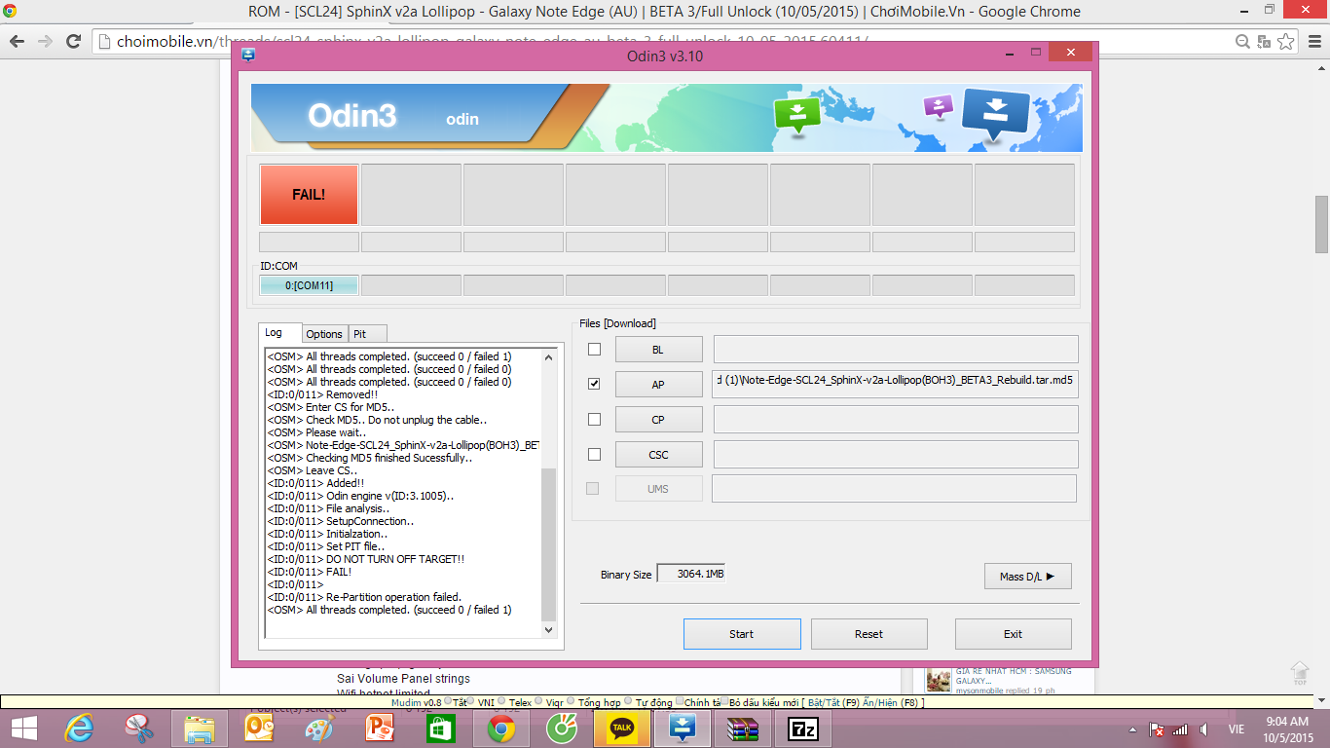
Task: Open Paint from the taskbar
Action: [319, 729]
